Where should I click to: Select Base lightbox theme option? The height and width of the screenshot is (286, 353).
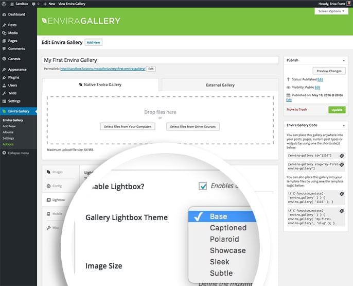(x=222, y=216)
